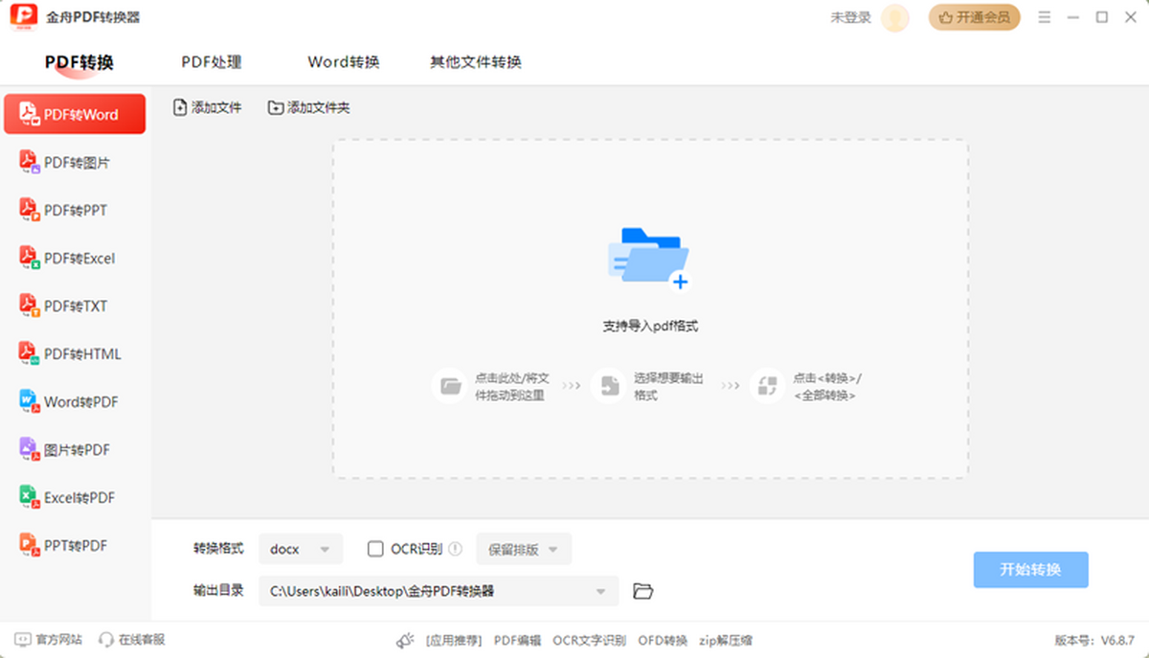Enable the OCR识别 checkbox
Viewport: 1149px width, 658px height.
pos(374,548)
